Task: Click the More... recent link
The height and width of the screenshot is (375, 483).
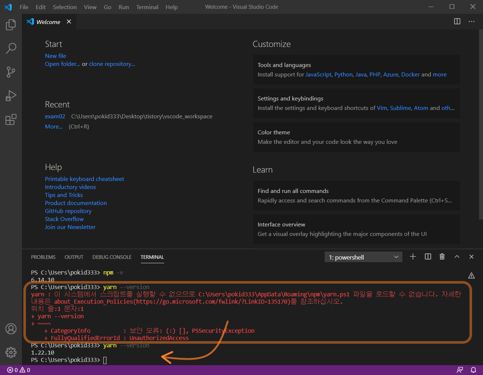Action: tap(54, 126)
